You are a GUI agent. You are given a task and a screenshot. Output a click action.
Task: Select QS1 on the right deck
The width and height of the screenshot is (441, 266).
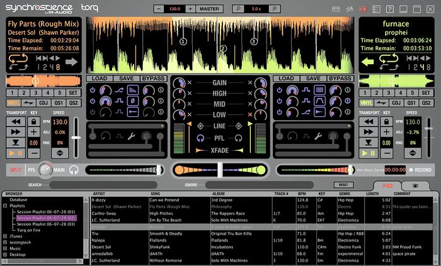click(411, 103)
